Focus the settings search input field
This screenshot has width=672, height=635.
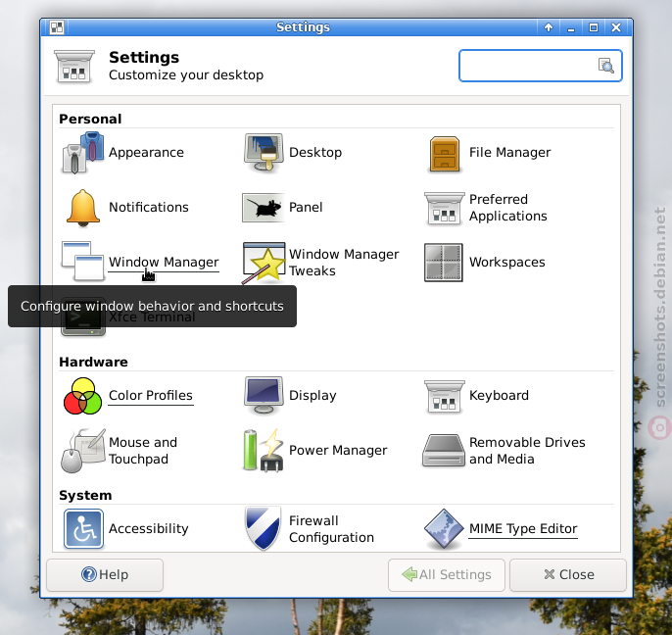[x=540, y=66]
